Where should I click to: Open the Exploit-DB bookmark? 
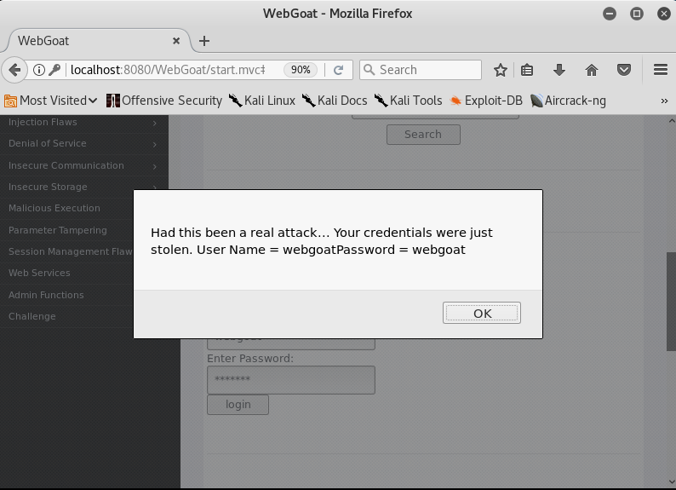tap(486, 101)
